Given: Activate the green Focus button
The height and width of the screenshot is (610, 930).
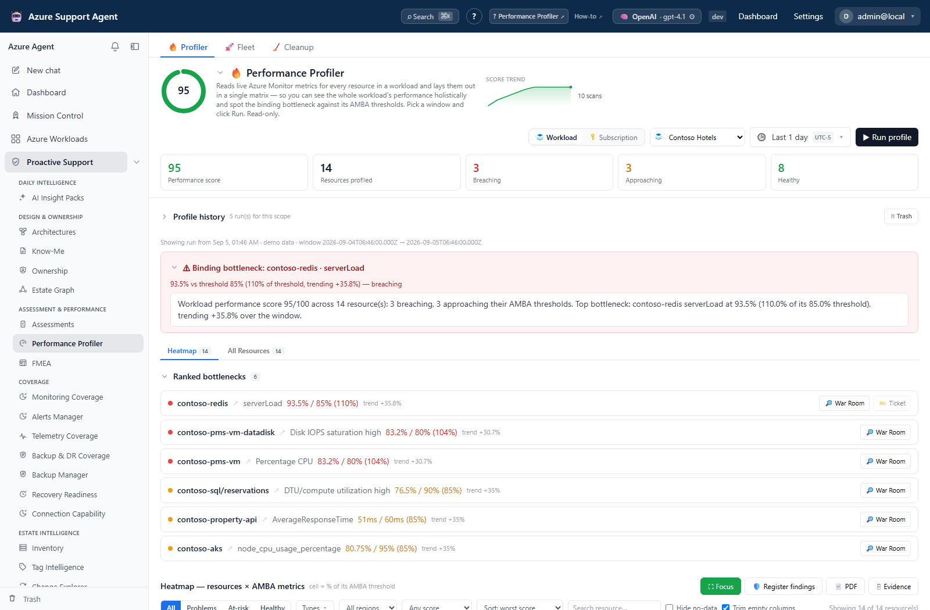Looking at the screenshot, I should (721, 586).
